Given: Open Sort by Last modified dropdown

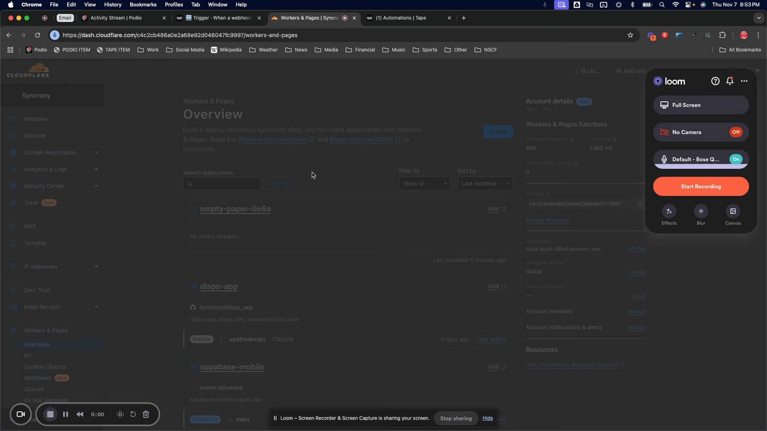Looking at the screenshot, I should click(x=485, y=184).
